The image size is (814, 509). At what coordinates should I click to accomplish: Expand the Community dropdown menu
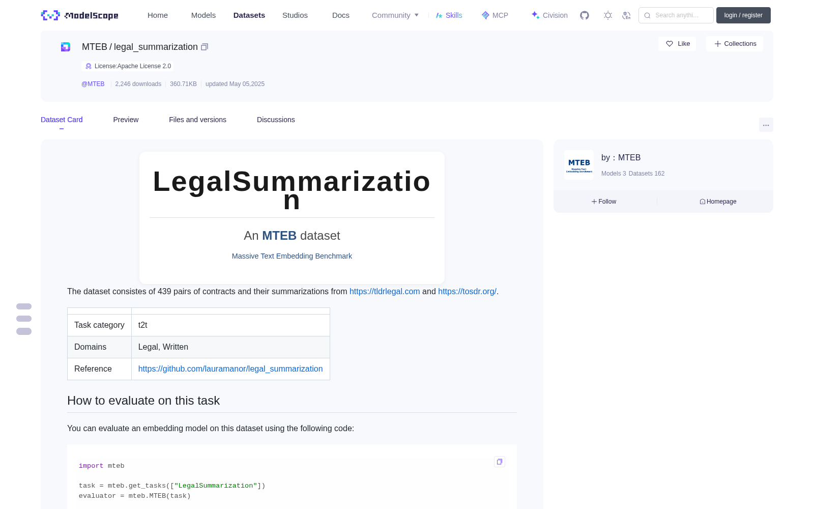pyautogui.click(x=395, y=15)
